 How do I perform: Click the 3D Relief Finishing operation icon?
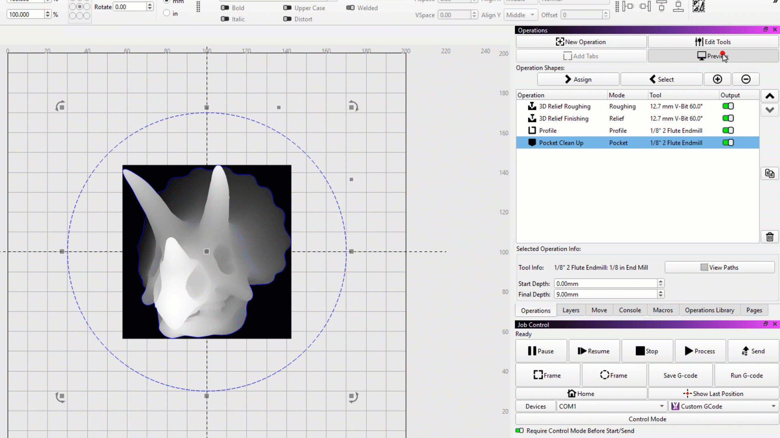(532, 118)
